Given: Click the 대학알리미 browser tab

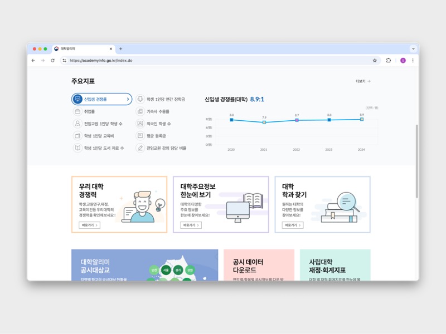Looking at the screenshot, I should [x=83, y=49].
